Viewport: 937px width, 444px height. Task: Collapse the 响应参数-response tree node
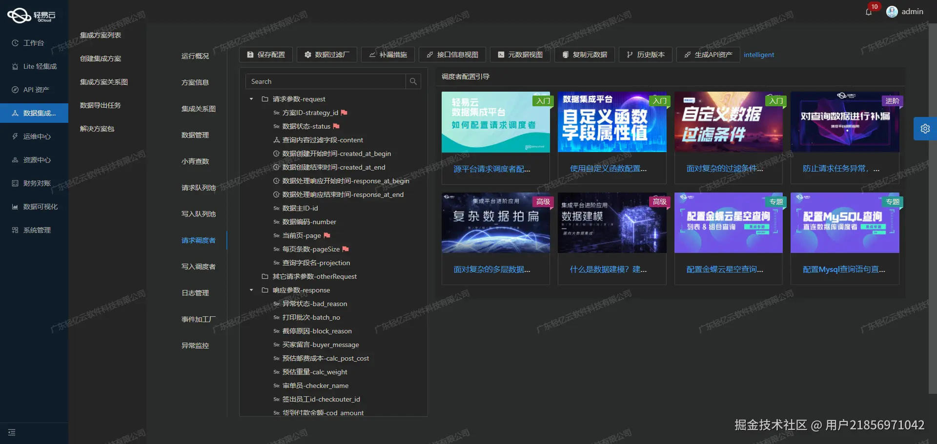[251, 290]
